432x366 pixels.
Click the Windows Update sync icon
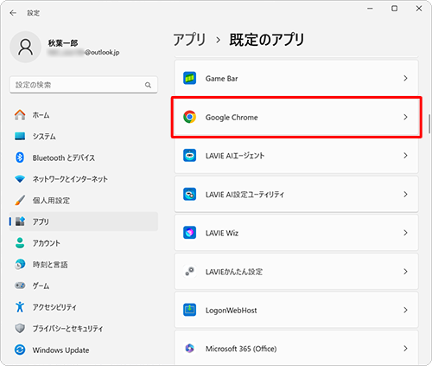(x=20, y=350)
